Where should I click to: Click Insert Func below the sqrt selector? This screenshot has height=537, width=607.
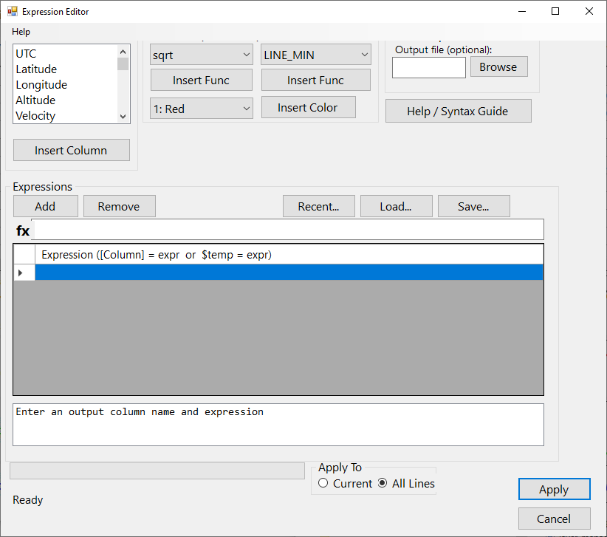tap(201, 80)
